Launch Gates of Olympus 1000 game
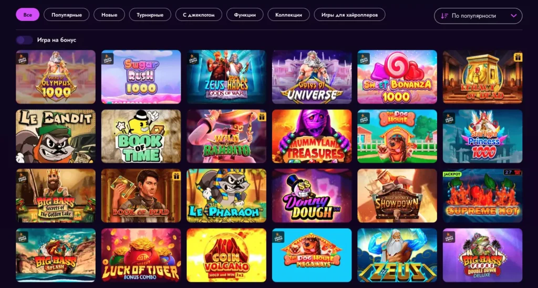 56,77
